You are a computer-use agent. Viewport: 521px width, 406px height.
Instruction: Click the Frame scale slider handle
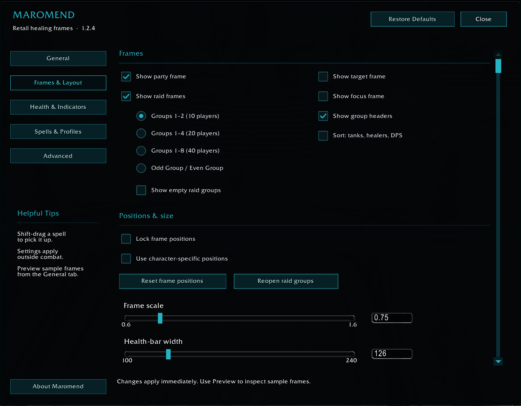tap(160, 318)
